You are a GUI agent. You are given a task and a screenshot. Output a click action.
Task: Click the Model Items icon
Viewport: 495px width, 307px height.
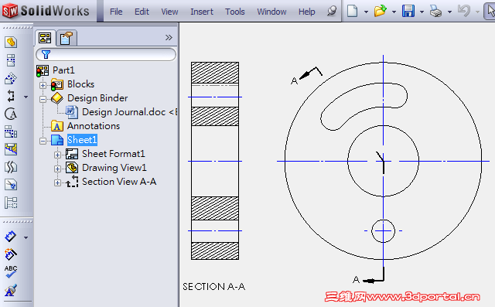11,254
